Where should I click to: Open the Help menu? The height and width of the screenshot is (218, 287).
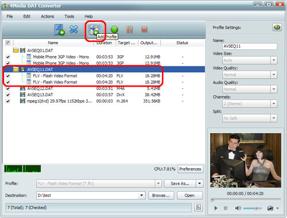point(88,17)
